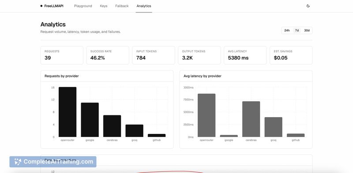Select the 7d time range
The width and height of the screenshot is (353, 173).
(x=297, y=30)
